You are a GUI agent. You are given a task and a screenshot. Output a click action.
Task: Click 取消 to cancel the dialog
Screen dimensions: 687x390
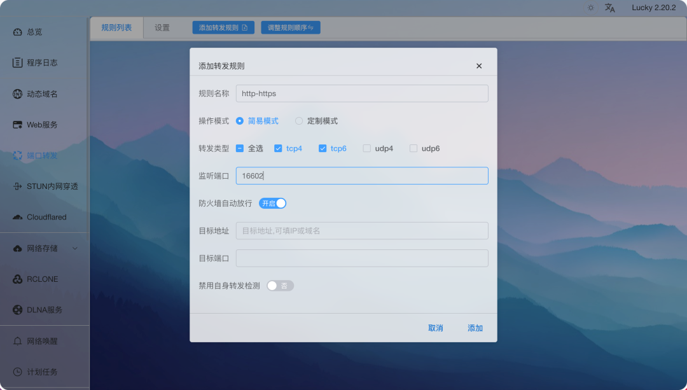click(436, 328)
